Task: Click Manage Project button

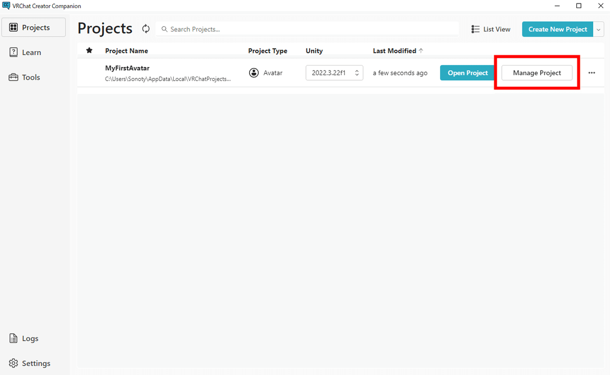Action: 537,73
